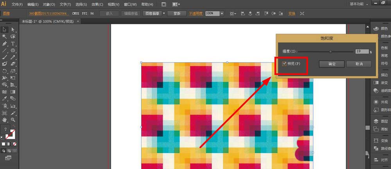Viewport: 391px width, 169px height.
Task: Set paint mode to None (red slash)
Action: pos(15,144)
